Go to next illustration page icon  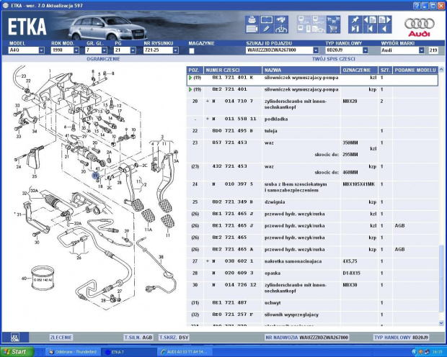coord(384,20)
